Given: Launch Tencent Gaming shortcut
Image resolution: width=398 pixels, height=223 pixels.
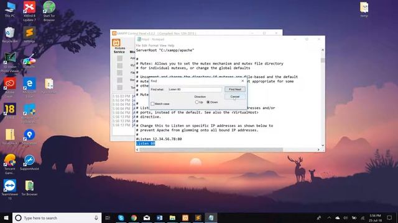Looking at the screenshot, I should click(x=10, y=164).
